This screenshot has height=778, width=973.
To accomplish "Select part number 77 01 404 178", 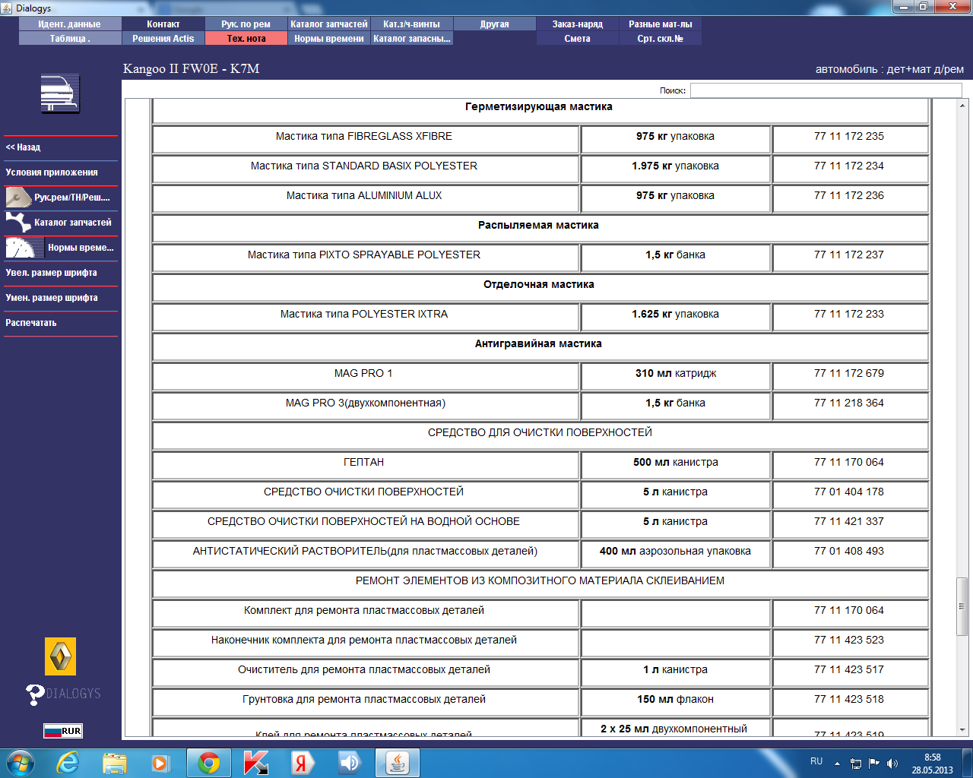I will (x=849, y=492).
